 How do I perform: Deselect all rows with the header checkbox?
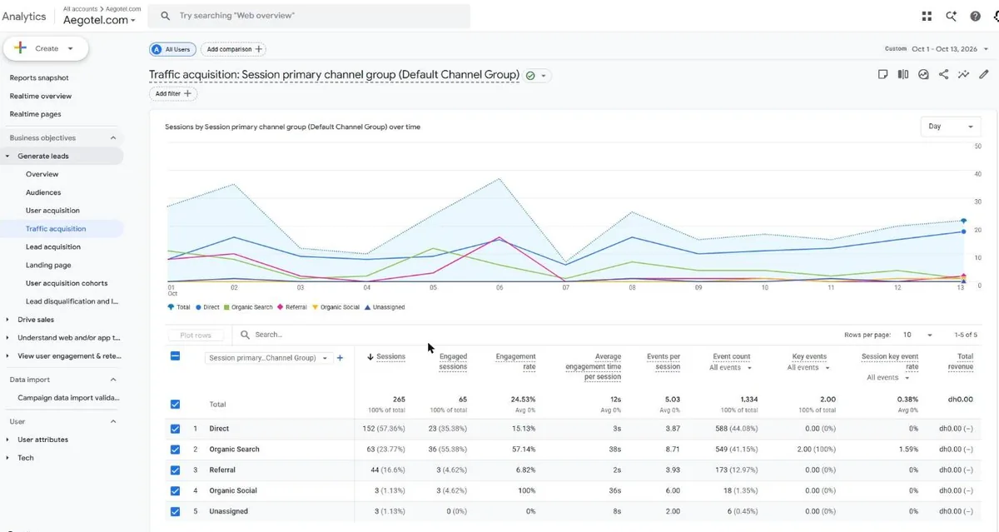pyautogui.click(x=175, y=356)
